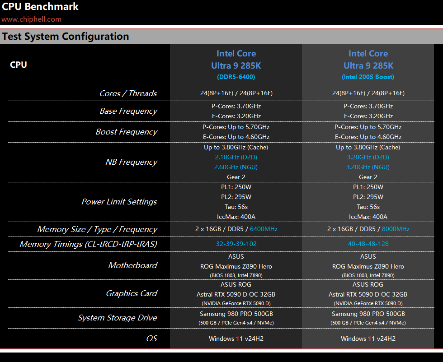Click P-Cores: Up to 5.70GHz in the DDR5-6400 column

click(236, 127)
